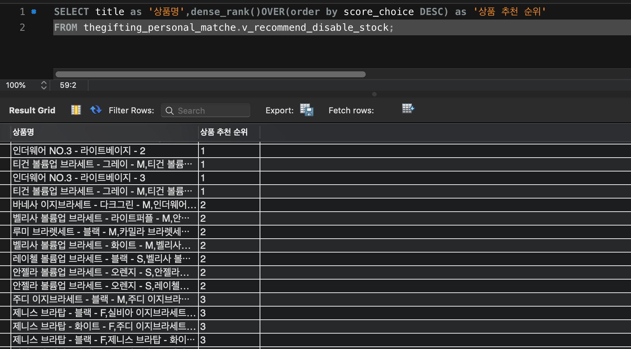Click the Fetch rows icon

(408, 109)
